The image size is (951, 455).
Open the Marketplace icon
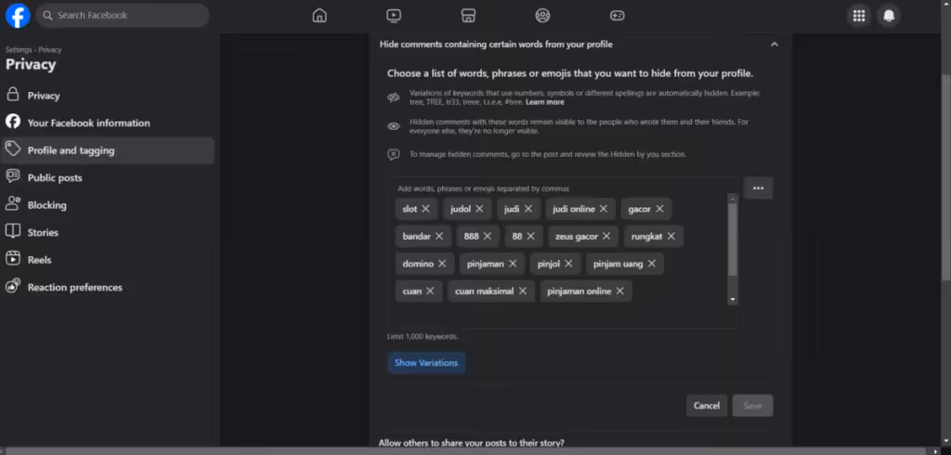[x=468, y=16]
